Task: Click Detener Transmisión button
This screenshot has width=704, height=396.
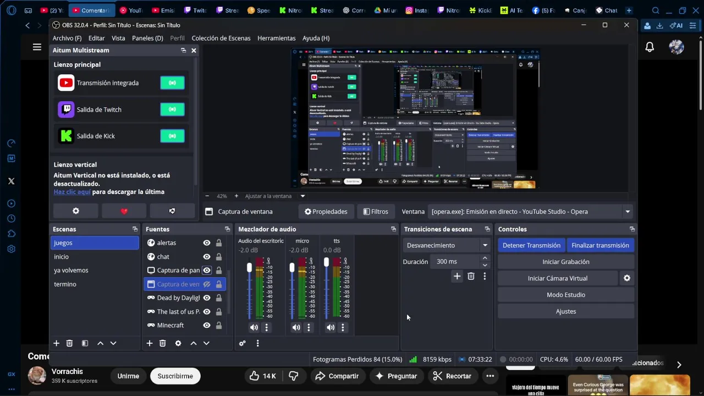Action: click(x=531, y=245)
